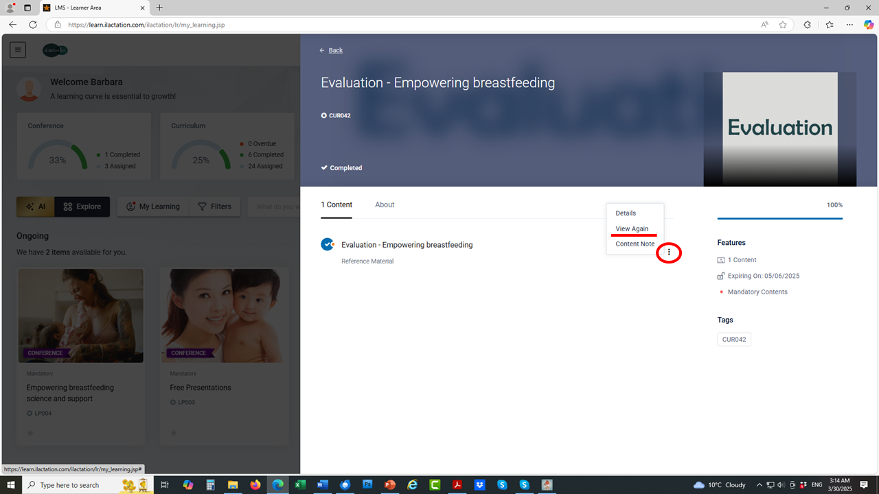Screen dimensions: 879x494
Task: Open the notification center icon
Action: point(865,485)
